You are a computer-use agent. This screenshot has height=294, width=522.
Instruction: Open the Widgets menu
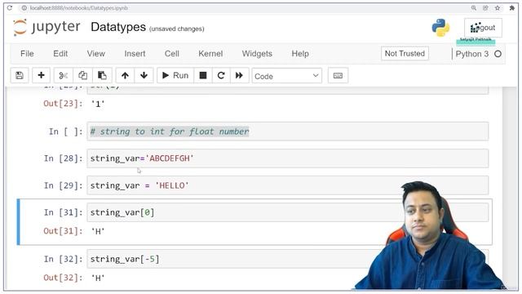point(257,54)
